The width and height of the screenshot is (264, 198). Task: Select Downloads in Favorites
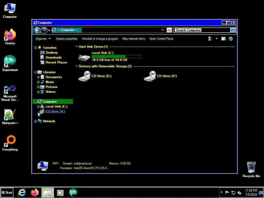(54, 57)
